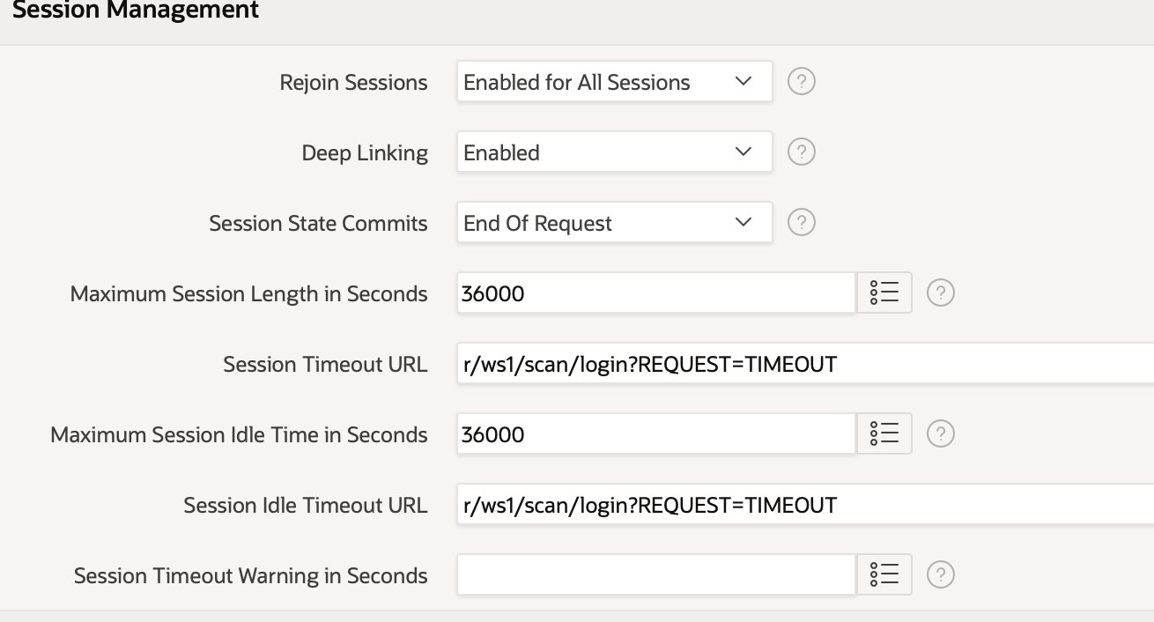Focus the Maximum Session Length in Seconds field
The width and height of the screenshot is (1154, 622).
pyautogui.click(x=656, y=293)
